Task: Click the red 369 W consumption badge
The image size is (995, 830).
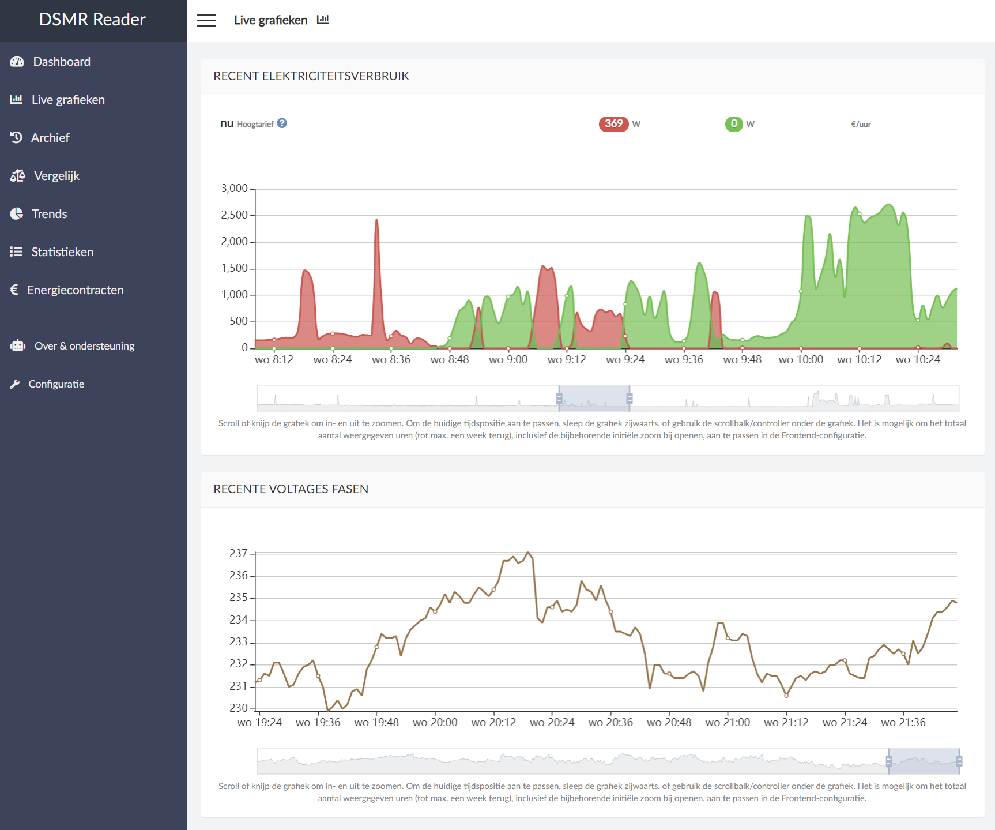Action: click(613, 123)
